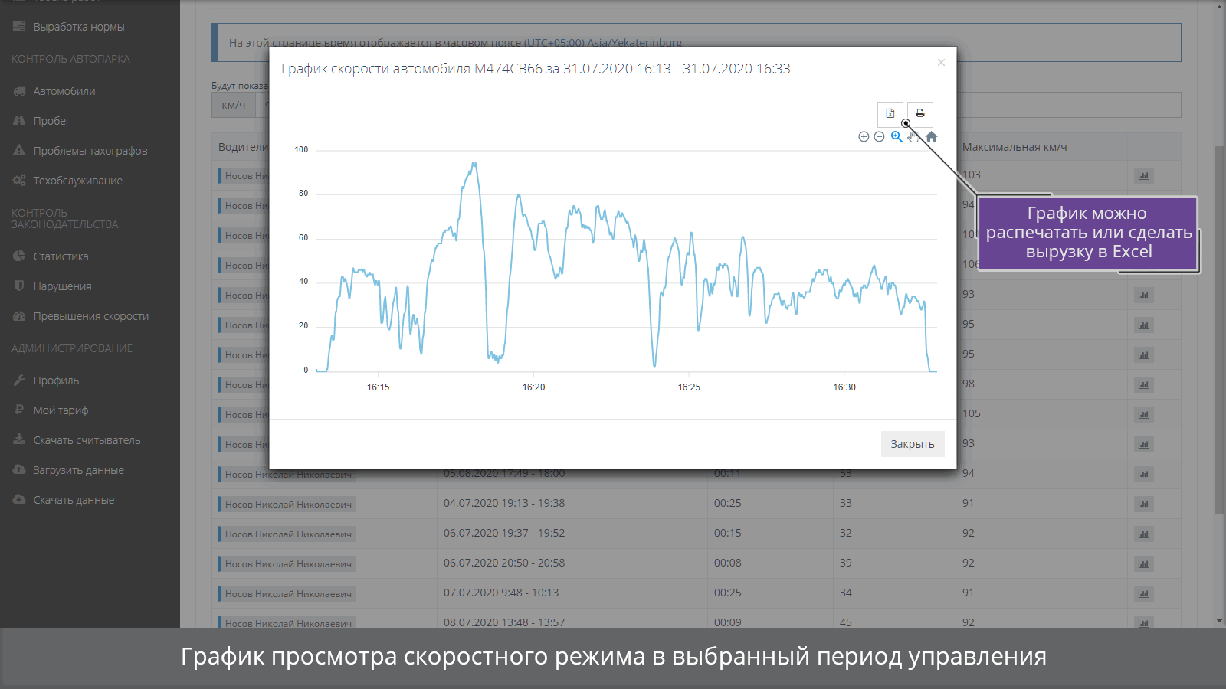Viewport: 1226px width, 689px height.
Task: Select driver tag in 04.07.2020 19:13 row
Action: [287, 505]
